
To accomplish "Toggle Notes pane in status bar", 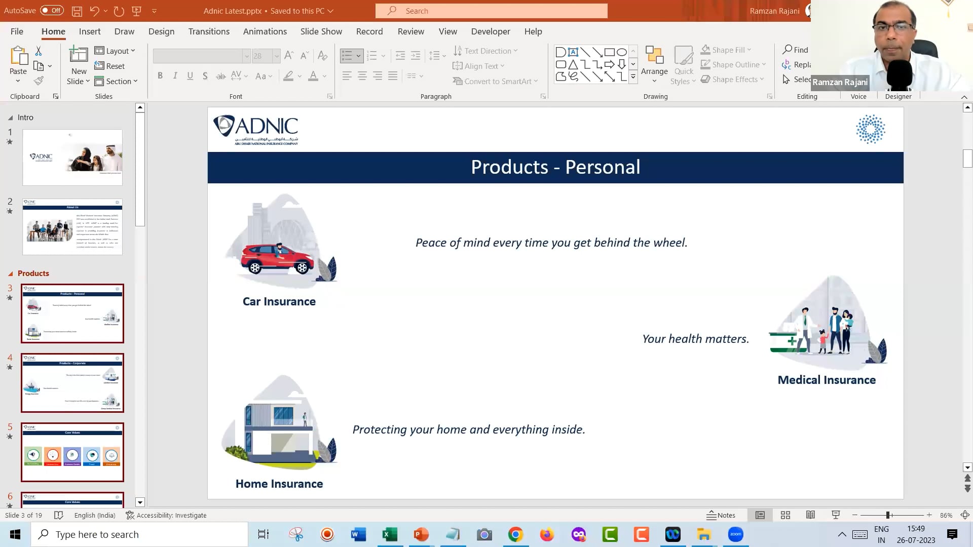I will (x=721, y=515).
